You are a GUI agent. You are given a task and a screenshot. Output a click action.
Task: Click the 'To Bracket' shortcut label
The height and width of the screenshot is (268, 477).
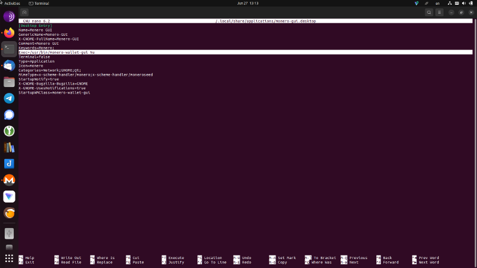click(x=324, y=258)
